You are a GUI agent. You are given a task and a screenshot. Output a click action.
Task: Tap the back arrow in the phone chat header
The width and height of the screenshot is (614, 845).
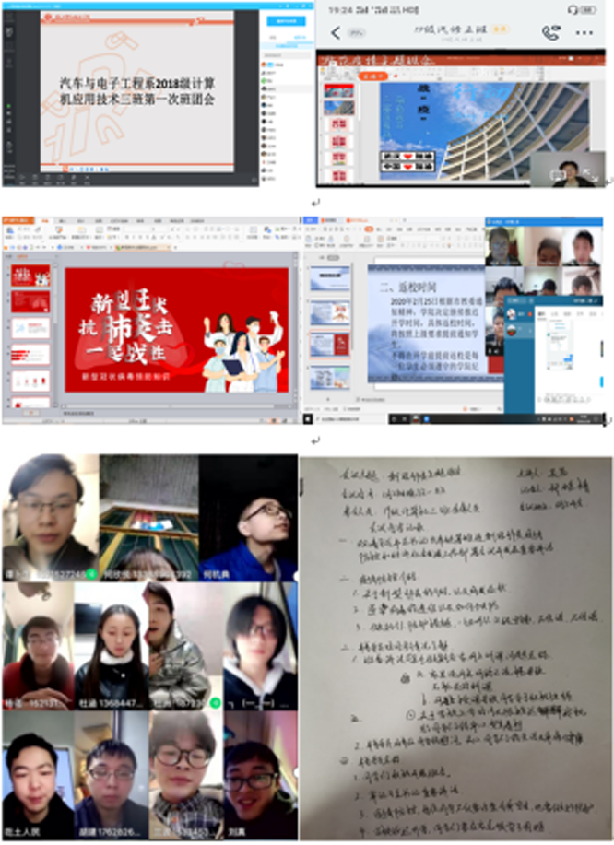(x=335, y=33)
